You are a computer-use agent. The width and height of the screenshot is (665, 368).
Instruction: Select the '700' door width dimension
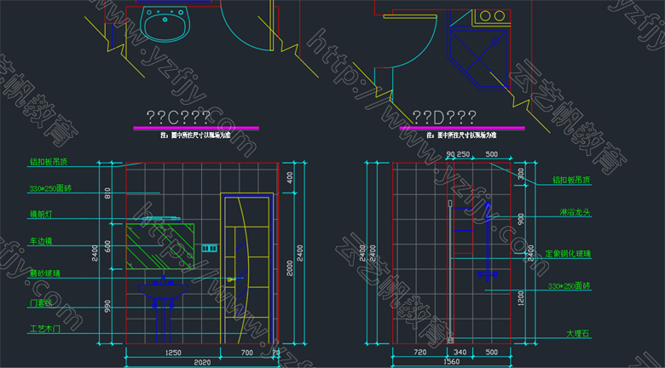(246, 353)
